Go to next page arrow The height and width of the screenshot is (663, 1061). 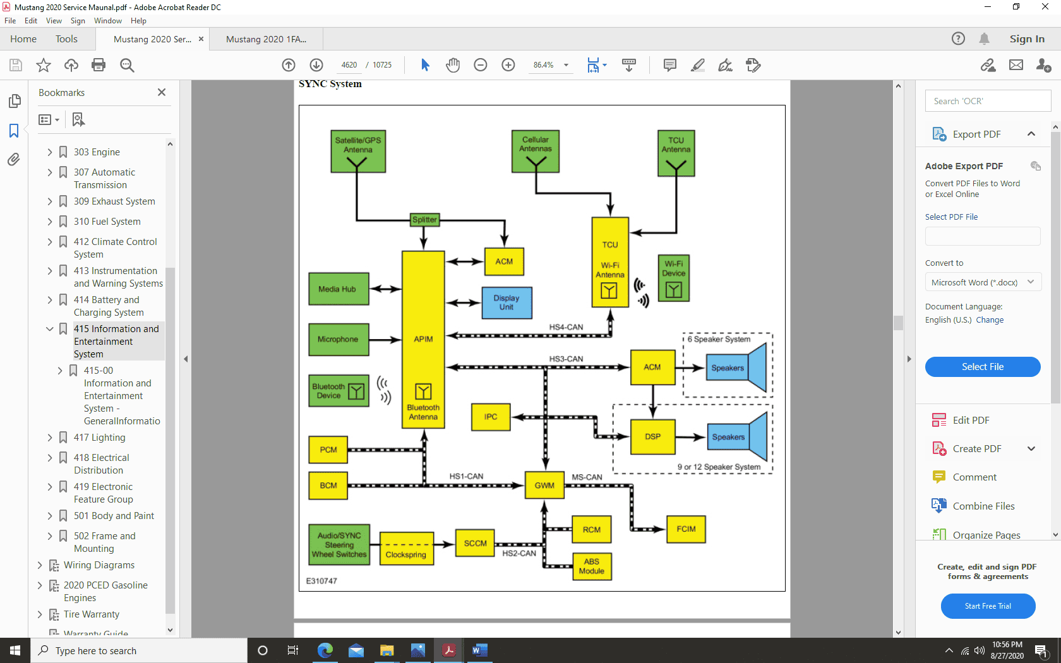316,65
